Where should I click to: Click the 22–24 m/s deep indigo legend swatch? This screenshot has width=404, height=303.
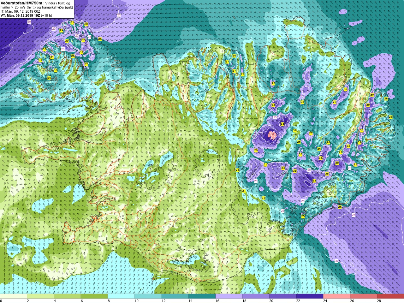310,296
